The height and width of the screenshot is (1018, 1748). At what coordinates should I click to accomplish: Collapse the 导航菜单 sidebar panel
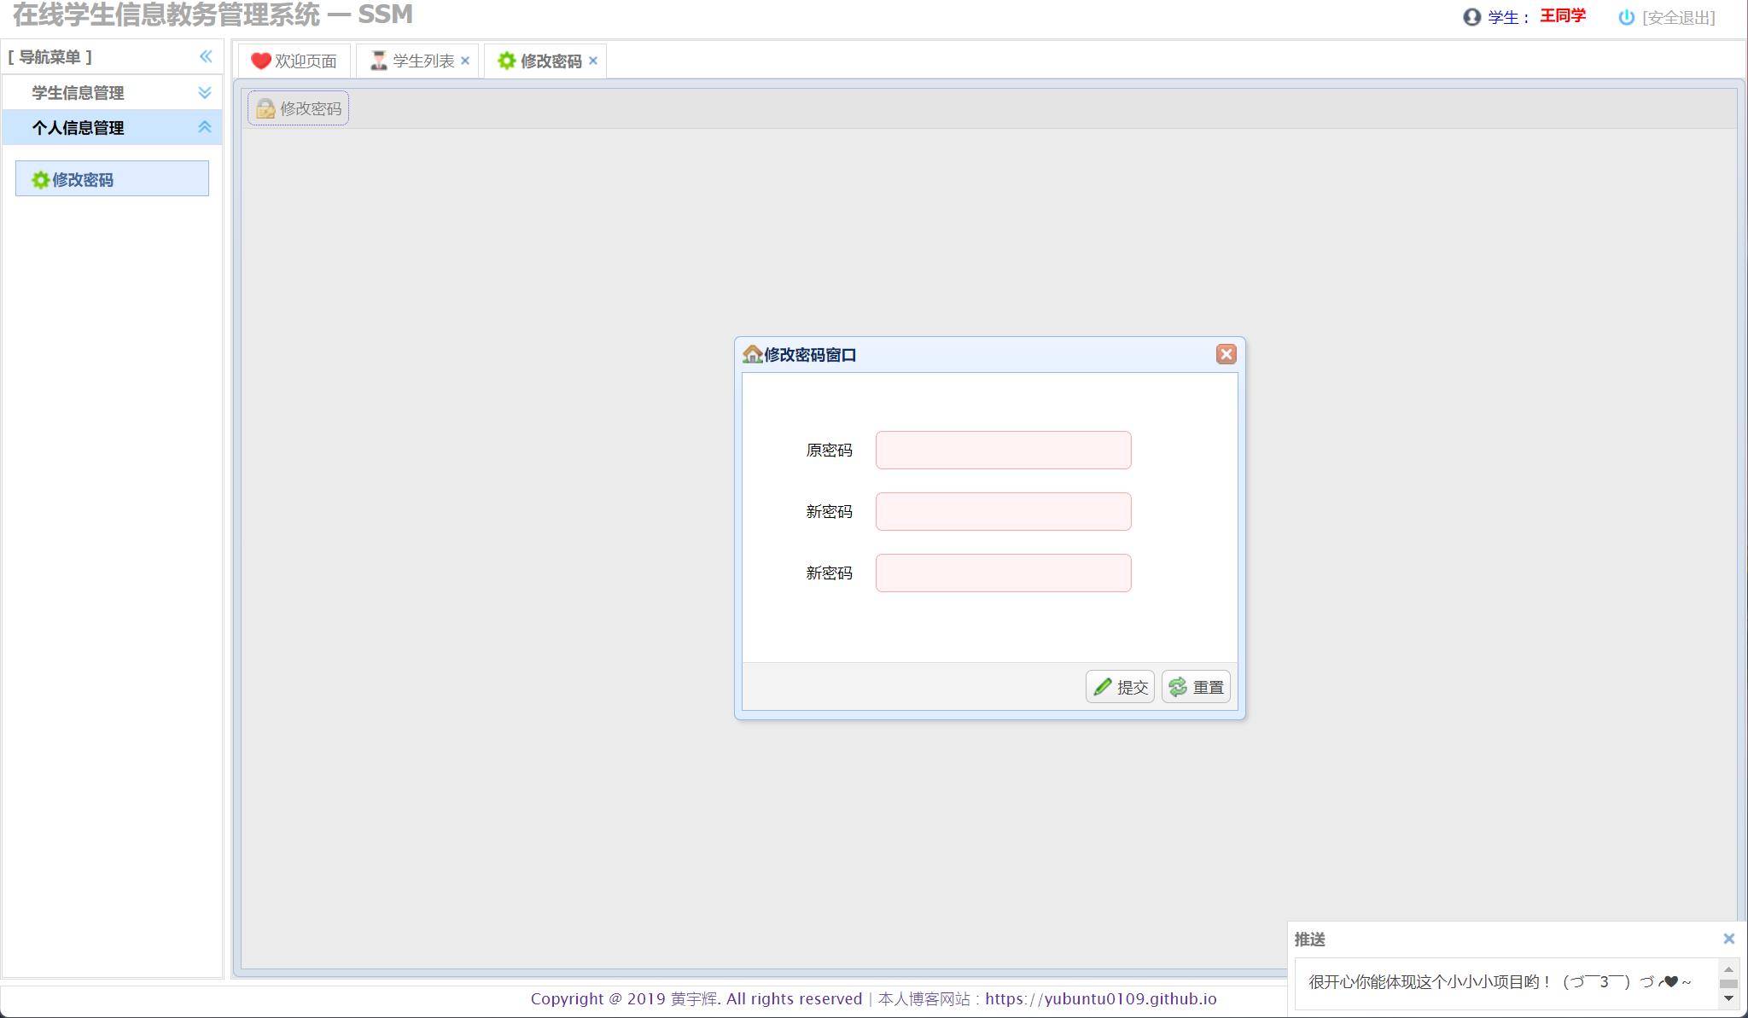coord(206,56)
